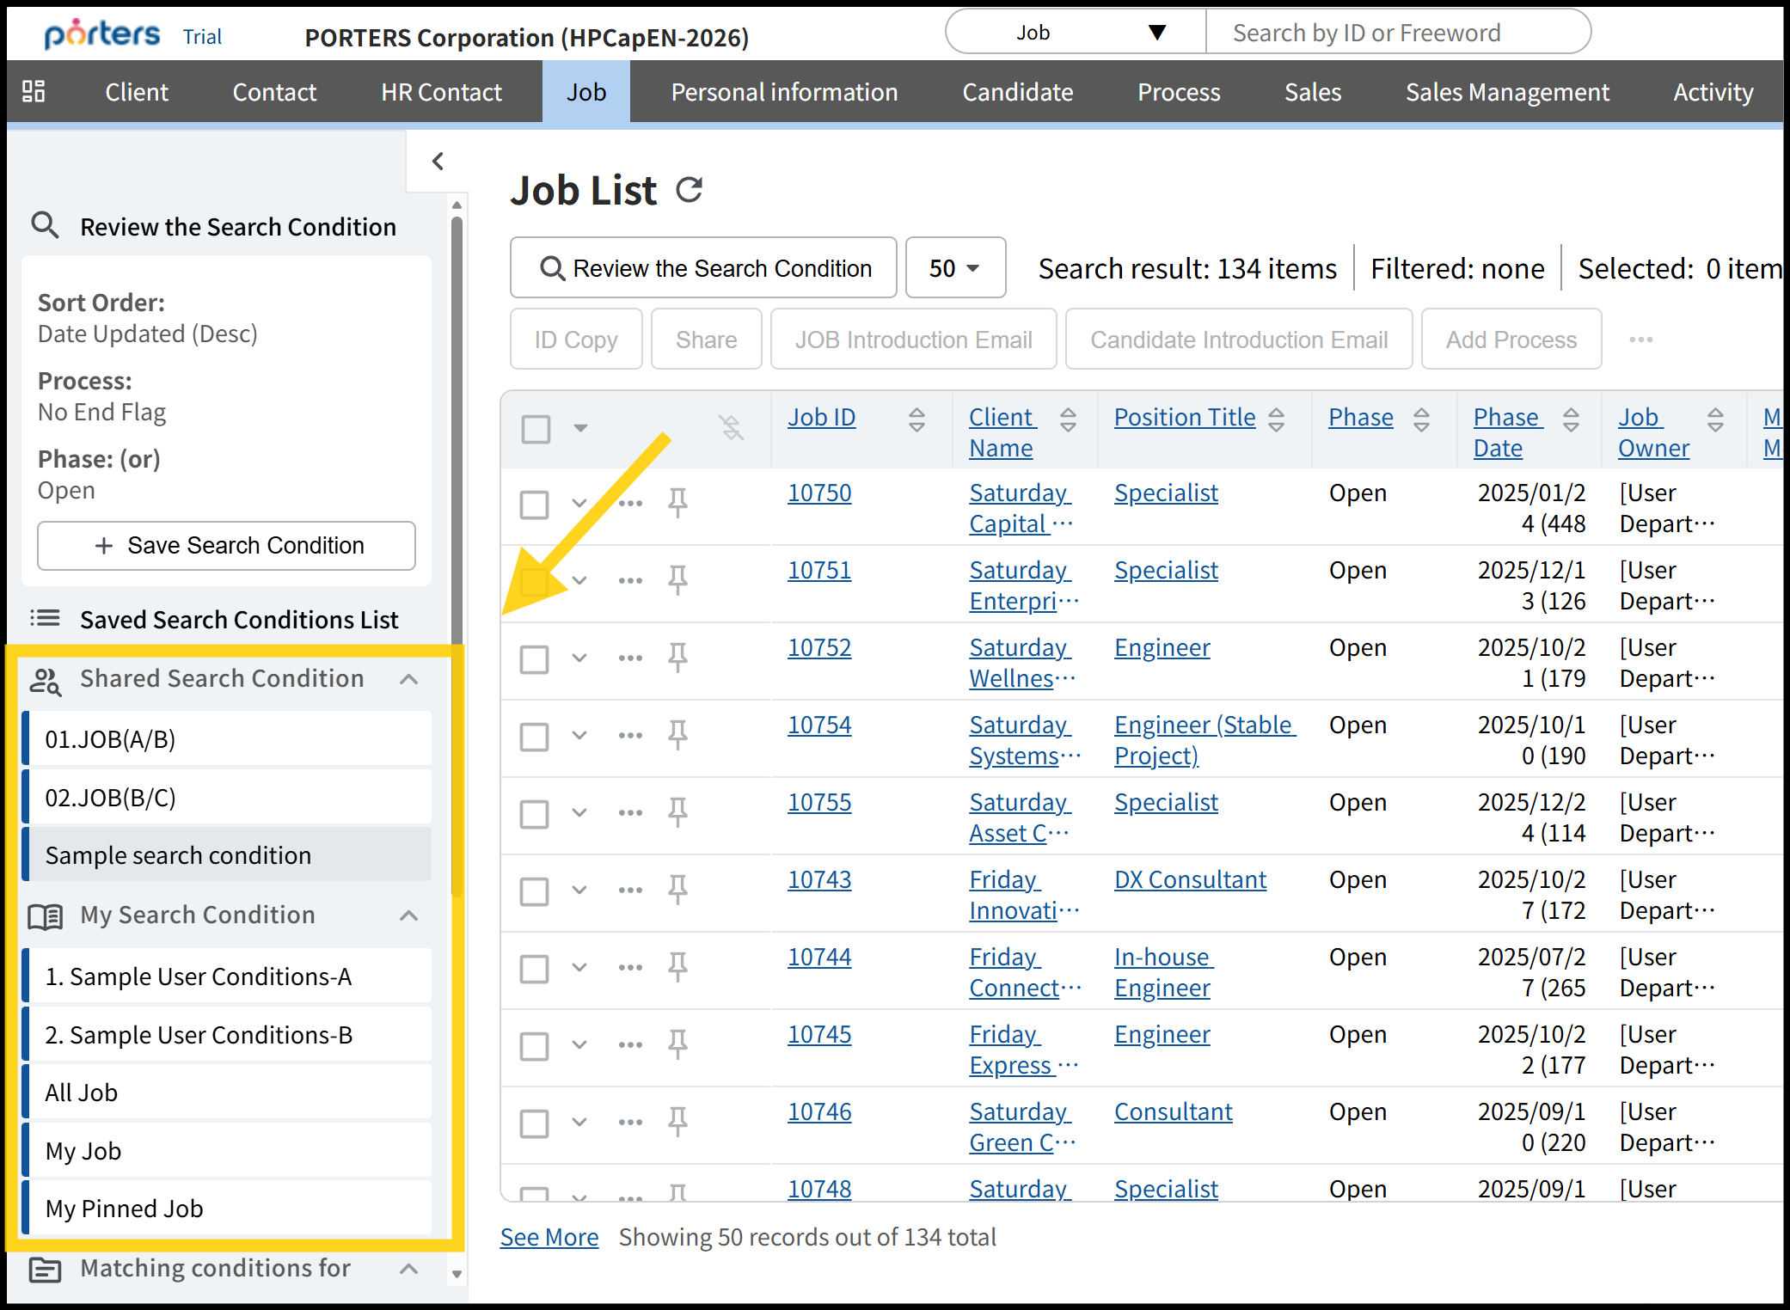
Task: Check the select-all checkbox in the table header
Action: (x=536, y=428)
